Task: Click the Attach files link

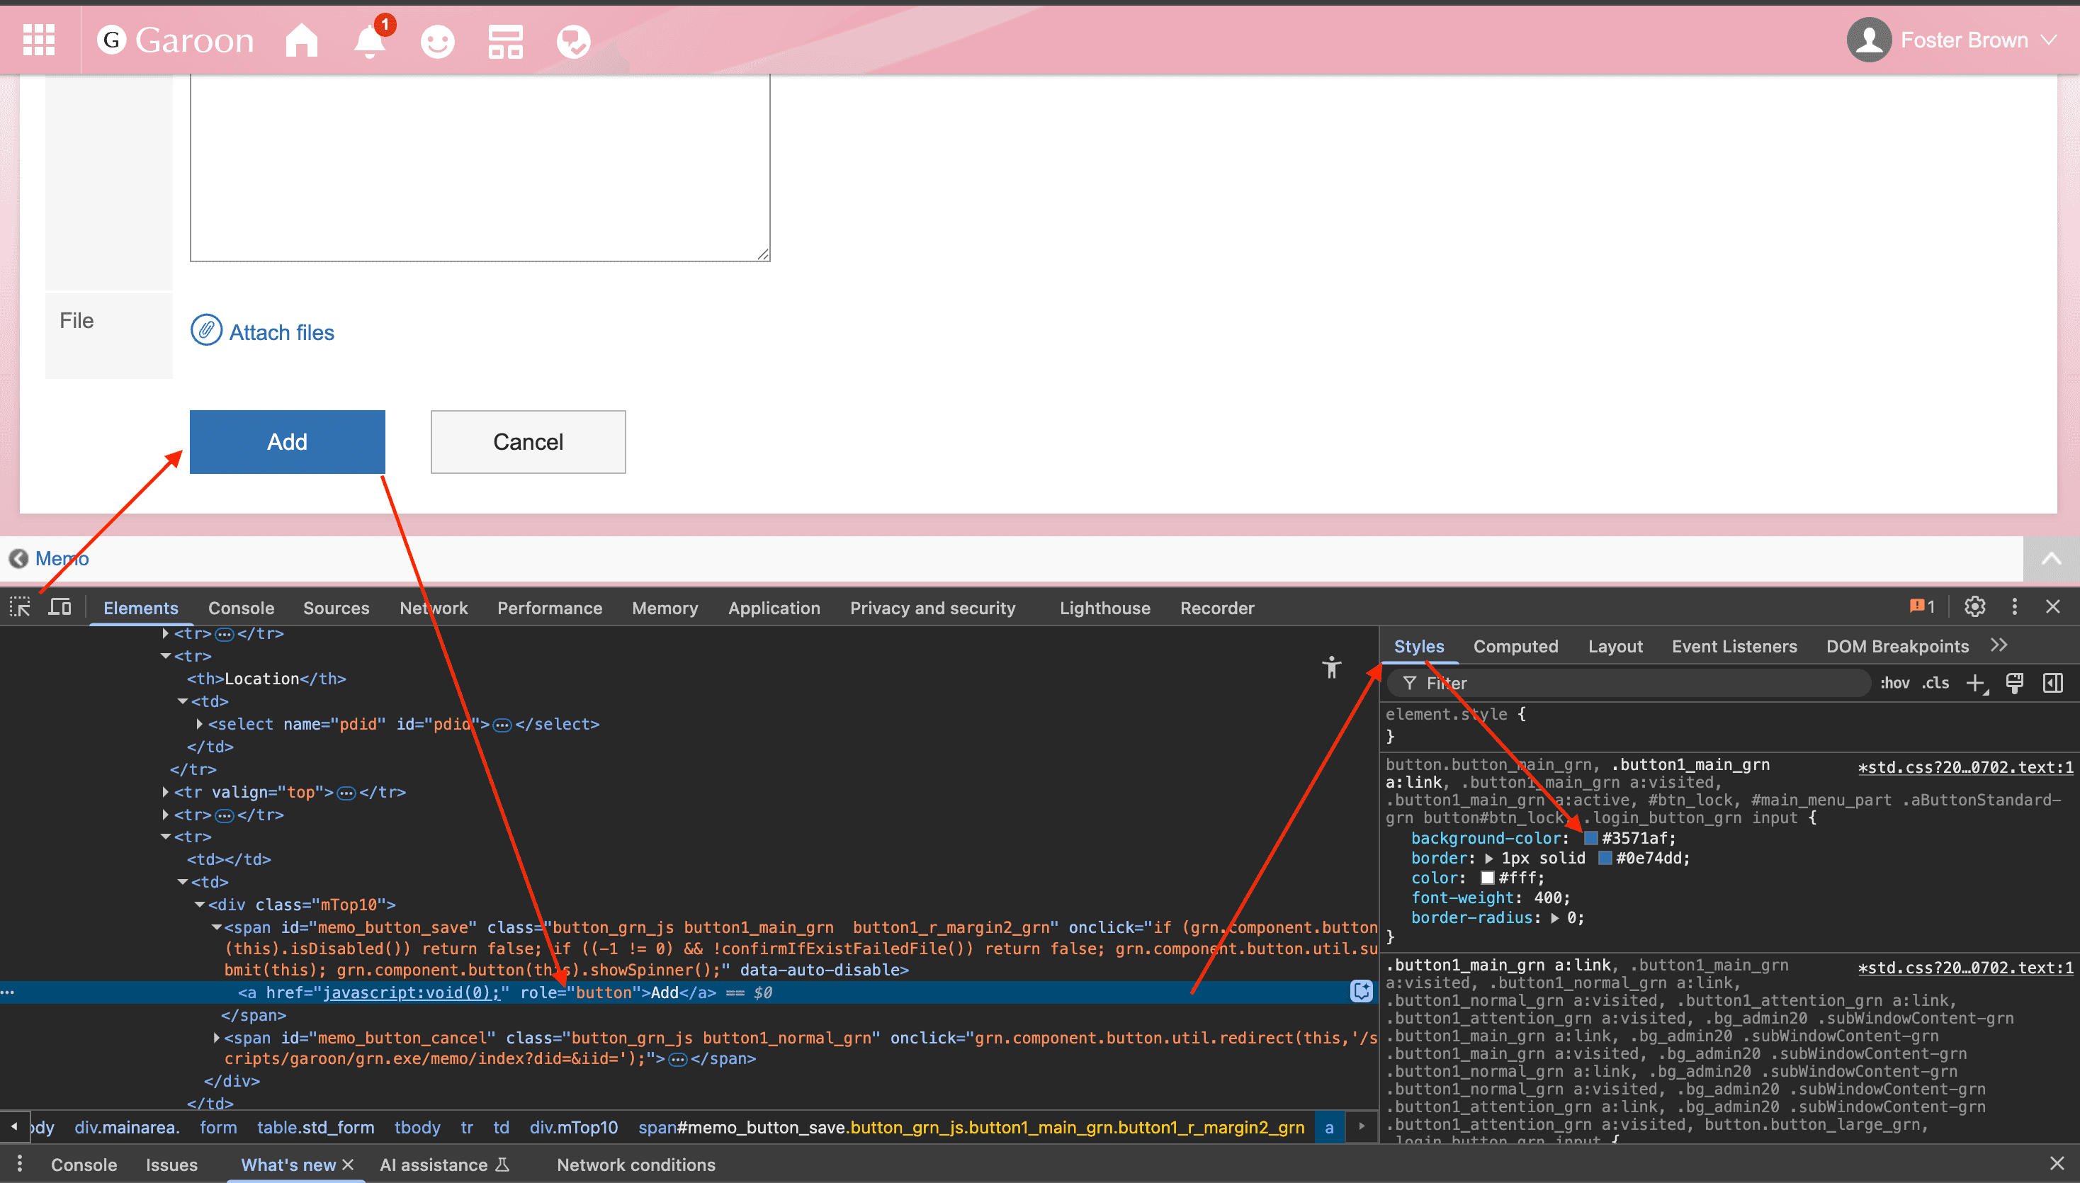Action: coord(281,332)
